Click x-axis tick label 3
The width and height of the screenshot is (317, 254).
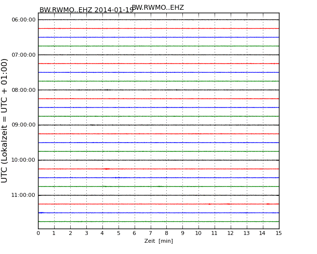tap(86, 233)
